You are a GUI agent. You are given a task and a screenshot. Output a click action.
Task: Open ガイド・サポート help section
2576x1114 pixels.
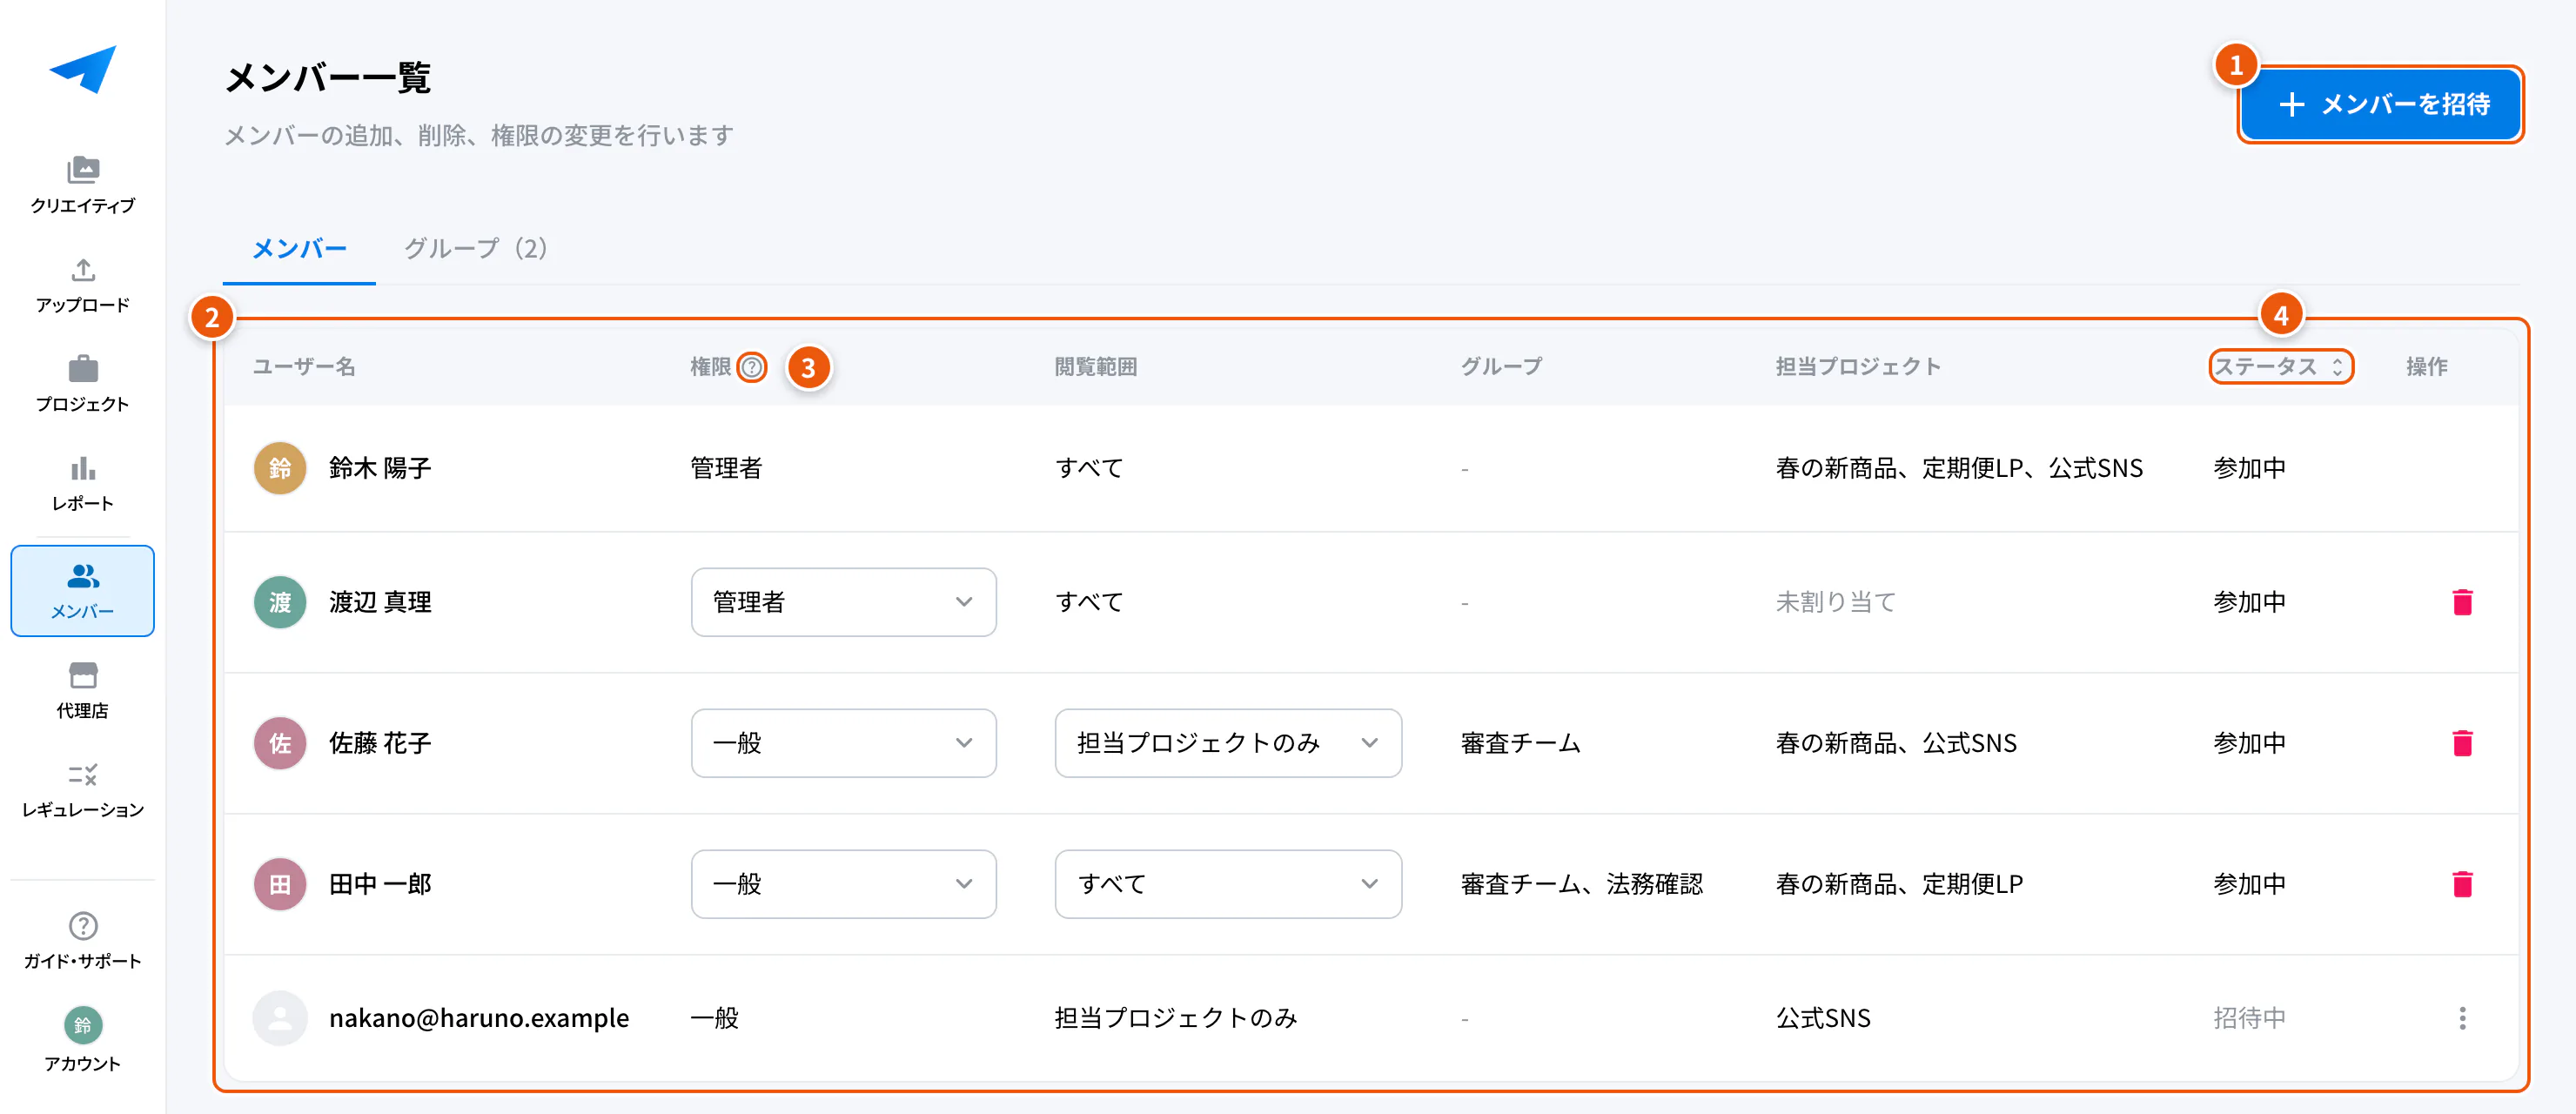[x=83, y=941]
